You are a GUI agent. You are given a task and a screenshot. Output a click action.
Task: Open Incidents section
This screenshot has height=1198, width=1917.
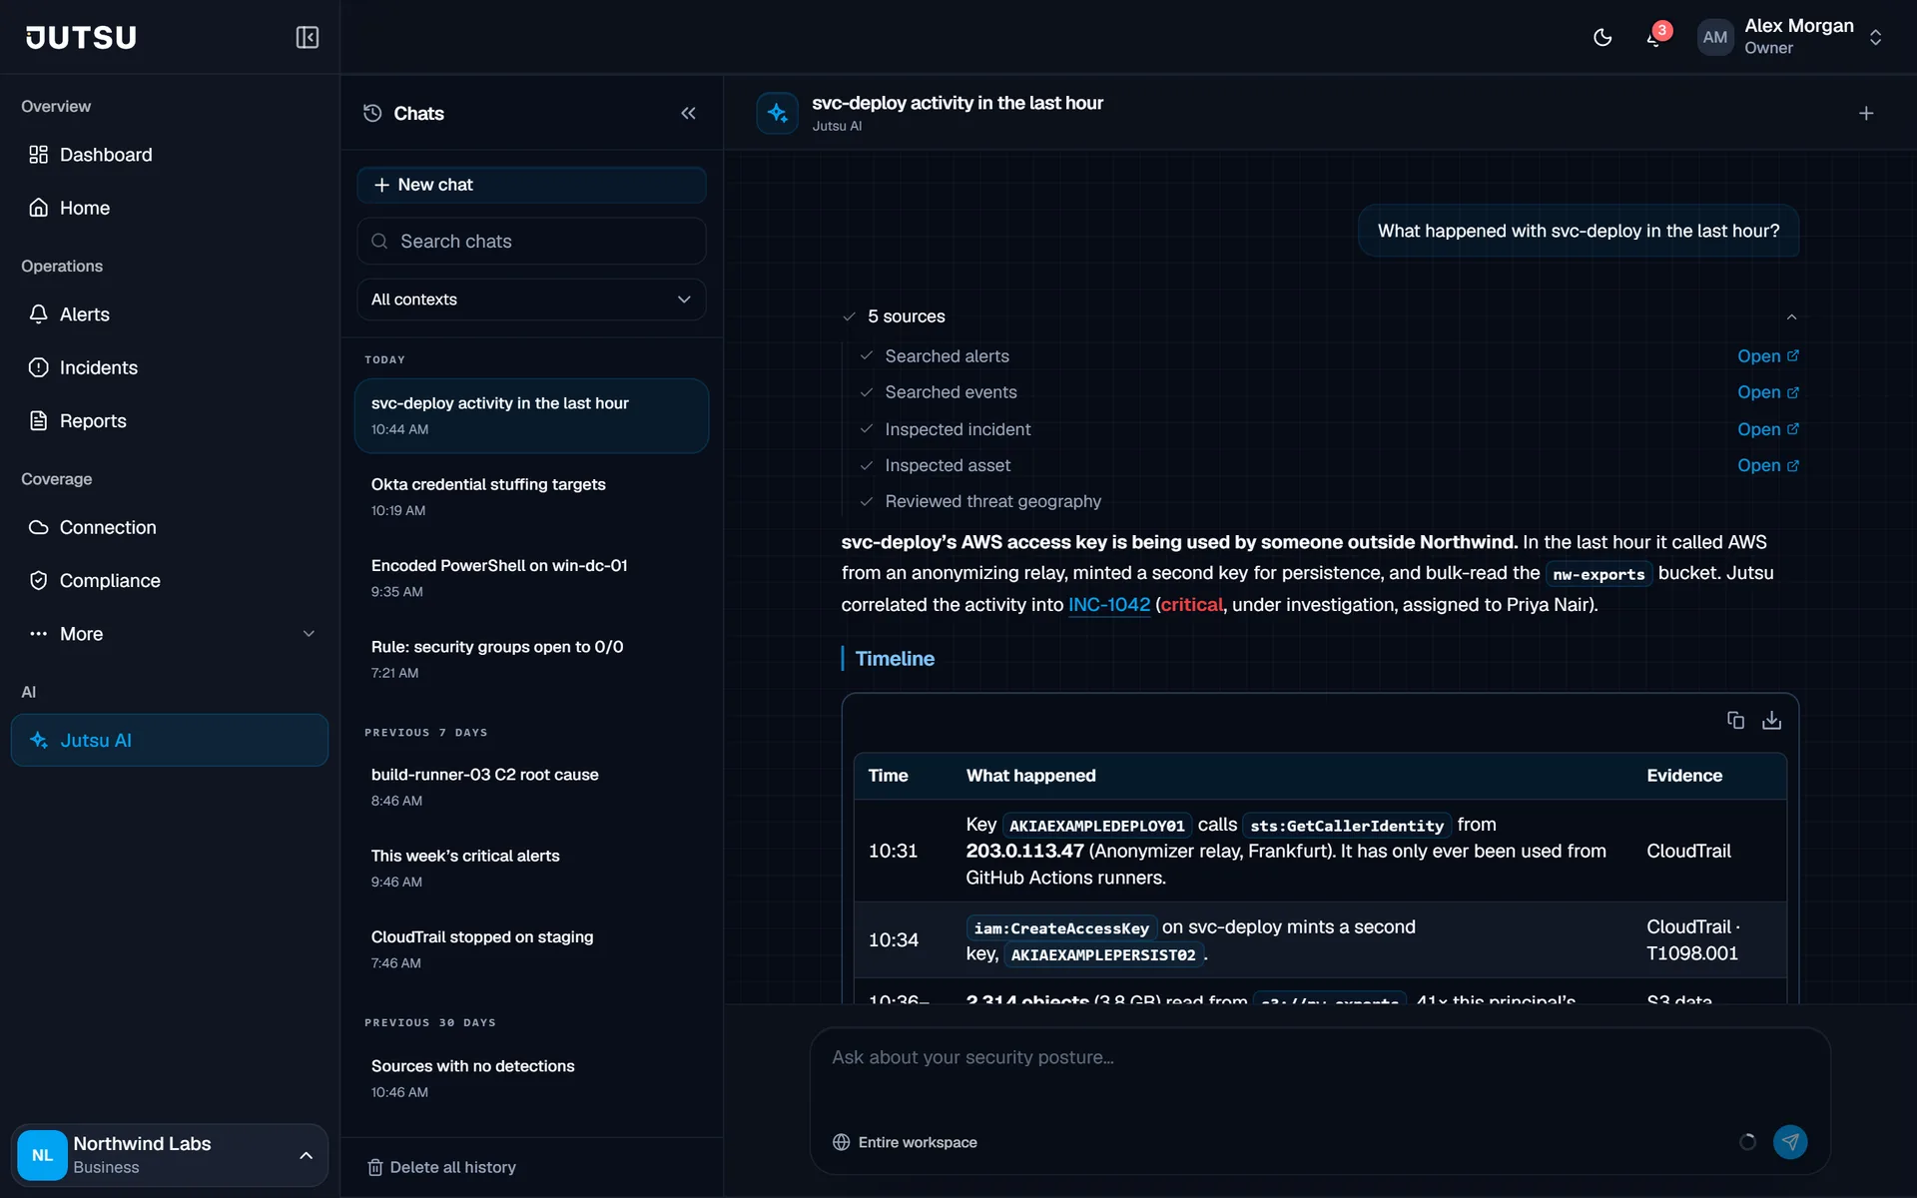[170, 367]
